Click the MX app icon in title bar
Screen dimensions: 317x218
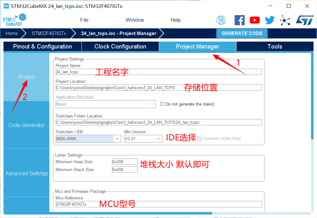[x=6, y=6]
